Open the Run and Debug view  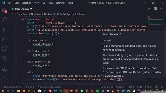click(4, 39)
